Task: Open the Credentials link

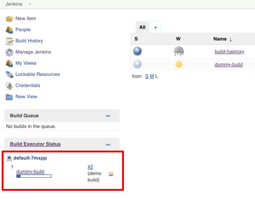Action: [x=28, y=85]
